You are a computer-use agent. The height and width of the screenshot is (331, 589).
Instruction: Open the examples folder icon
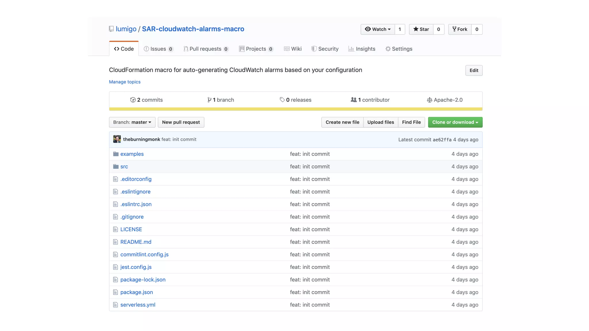[116, 154]
